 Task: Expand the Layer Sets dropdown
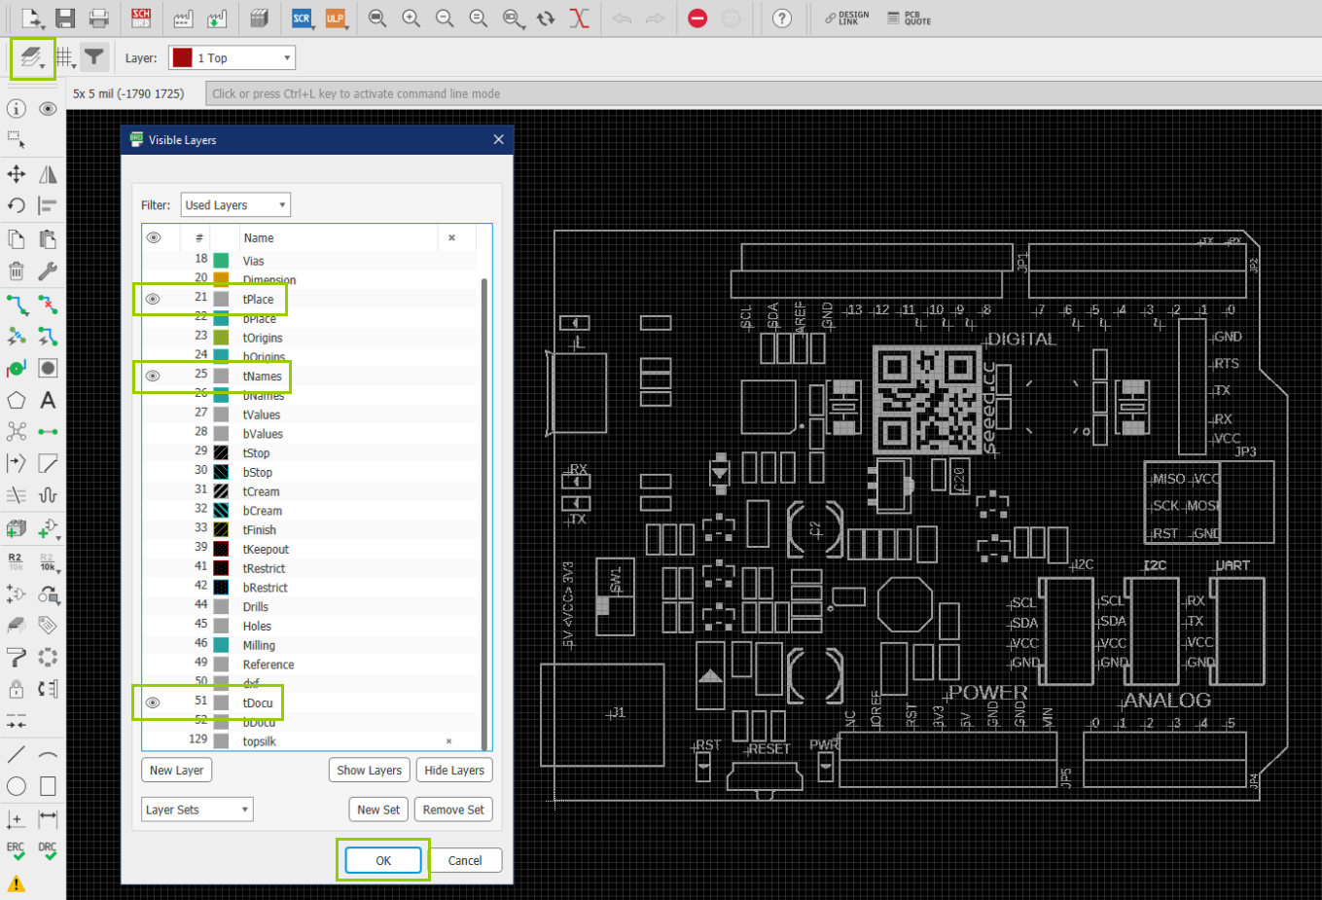coord(197,810)
